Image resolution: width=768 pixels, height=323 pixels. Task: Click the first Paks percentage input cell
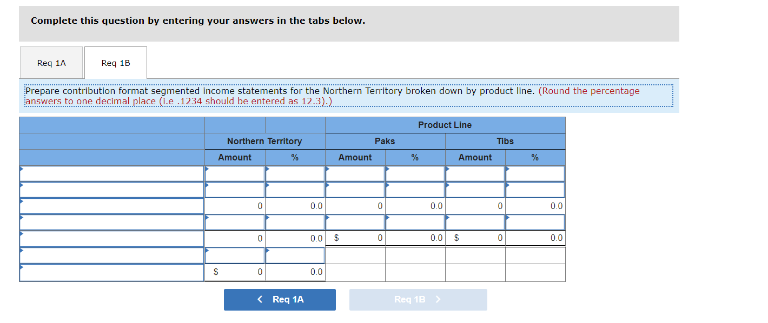coord(415,173)
